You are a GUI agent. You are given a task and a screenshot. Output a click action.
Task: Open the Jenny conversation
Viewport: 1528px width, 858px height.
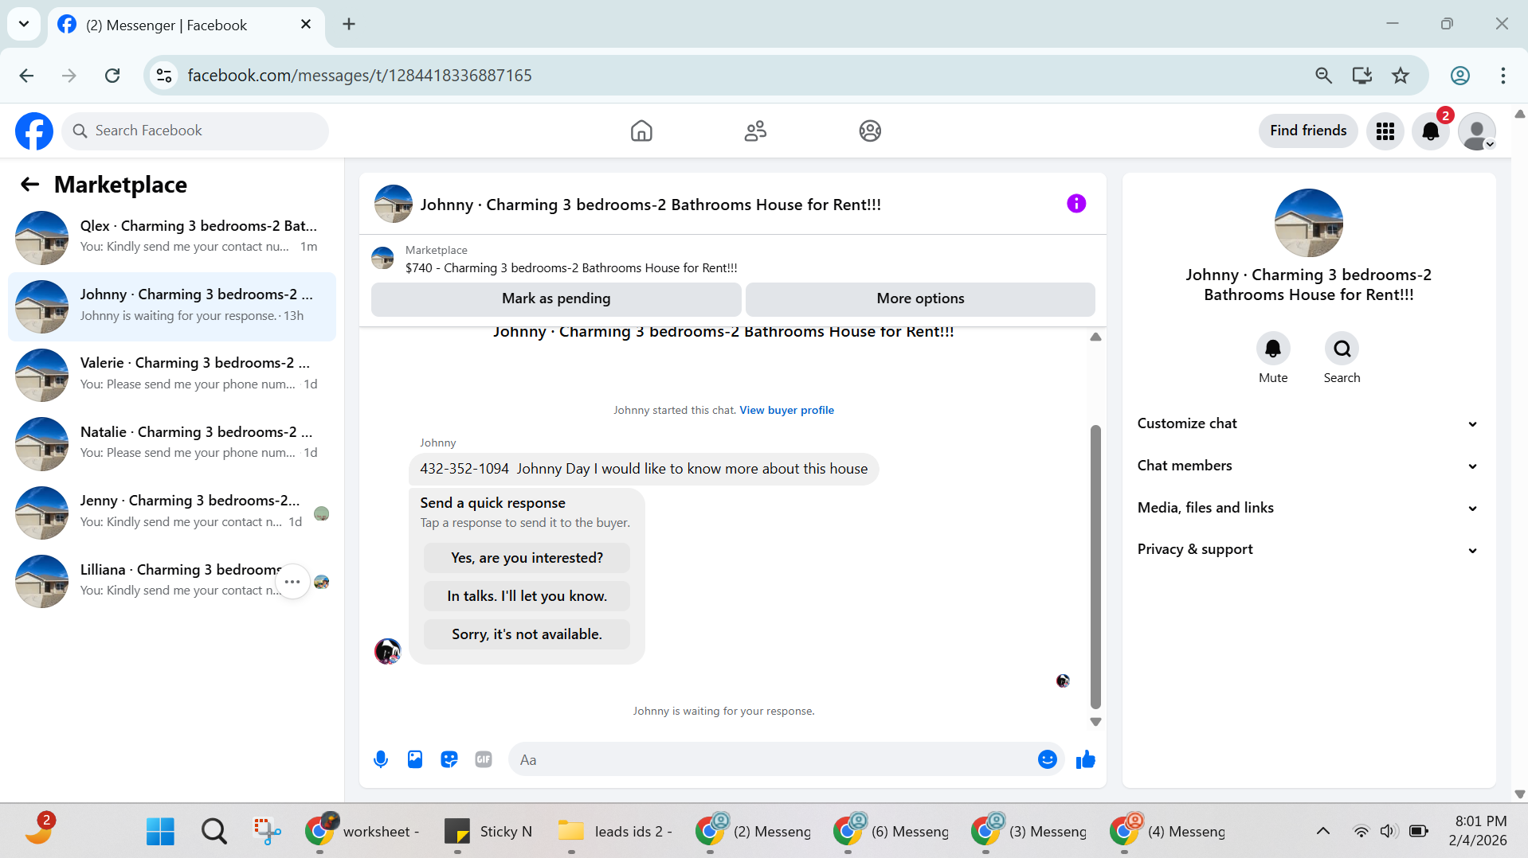click(172, 513)
